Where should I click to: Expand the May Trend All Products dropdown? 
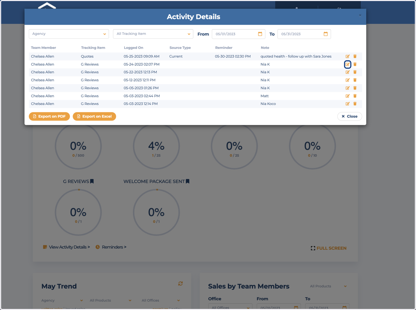tap(111, 300)
